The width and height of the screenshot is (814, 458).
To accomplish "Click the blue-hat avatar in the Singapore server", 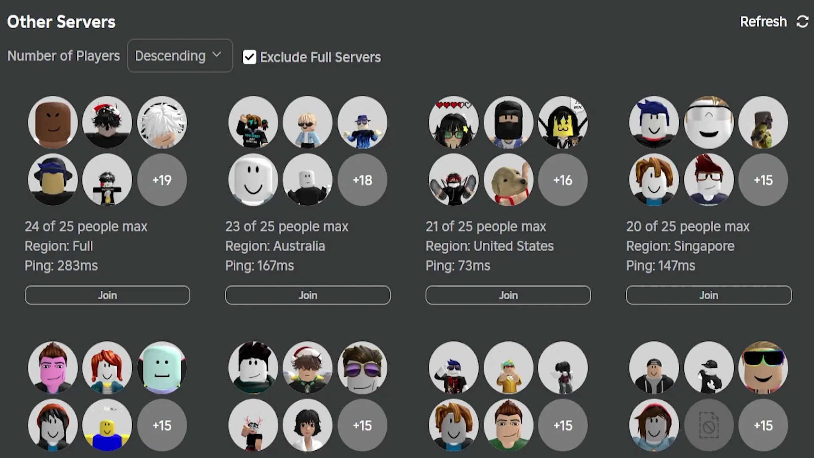I will (x=653, y=123).
